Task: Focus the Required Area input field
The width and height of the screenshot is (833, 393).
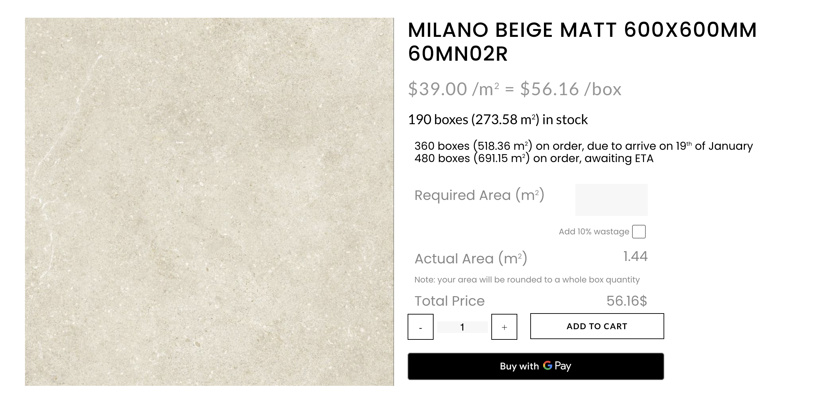Action: click(611, 200)
